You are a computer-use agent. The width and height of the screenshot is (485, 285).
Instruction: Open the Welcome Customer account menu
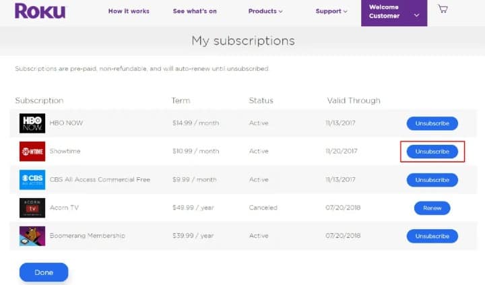394,13
